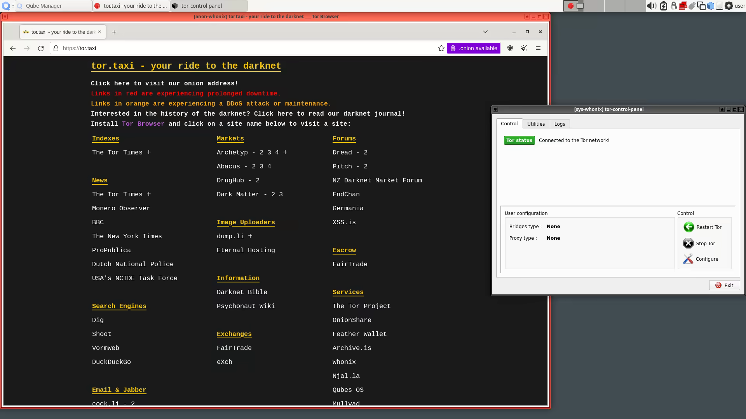The image size is (746, 419).
Task: Click the green Tor status badge
Action: pos(519,140)
